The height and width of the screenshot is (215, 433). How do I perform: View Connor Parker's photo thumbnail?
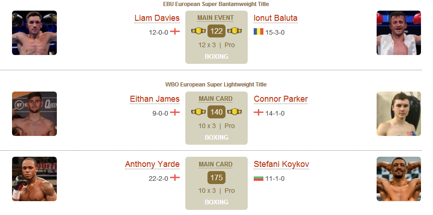399,114
